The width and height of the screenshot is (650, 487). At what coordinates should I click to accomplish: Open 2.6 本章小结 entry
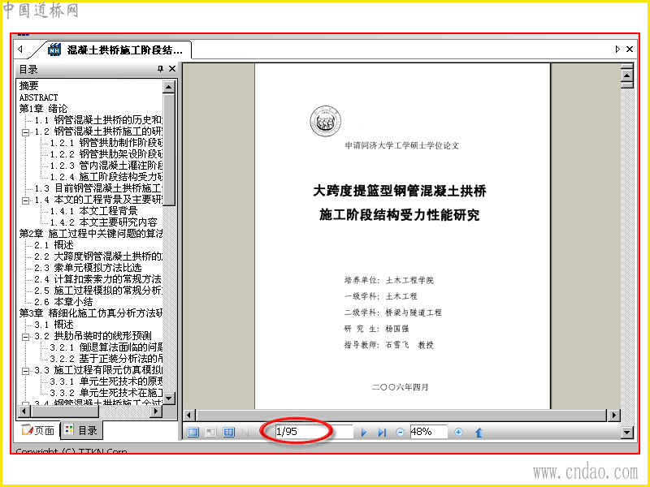(63, 302)
